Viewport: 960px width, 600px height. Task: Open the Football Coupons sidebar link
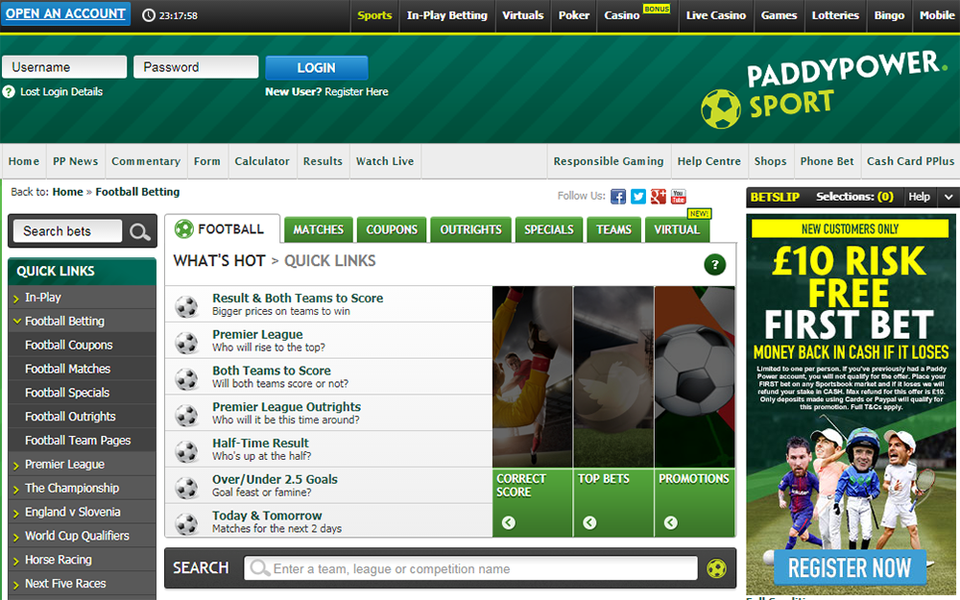click(x=68, y=346)
